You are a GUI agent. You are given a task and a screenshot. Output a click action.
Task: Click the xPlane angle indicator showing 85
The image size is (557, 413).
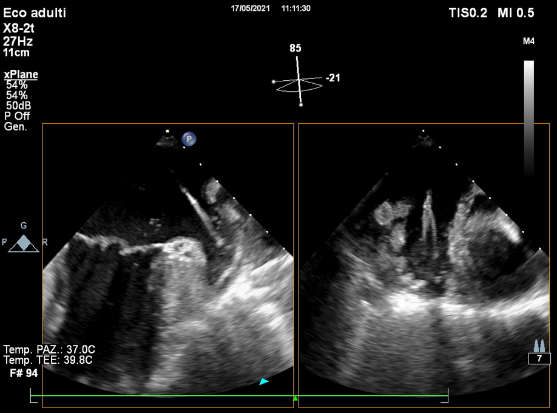coord(295,49)
